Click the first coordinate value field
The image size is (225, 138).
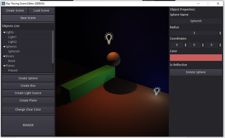click(177, 45)
